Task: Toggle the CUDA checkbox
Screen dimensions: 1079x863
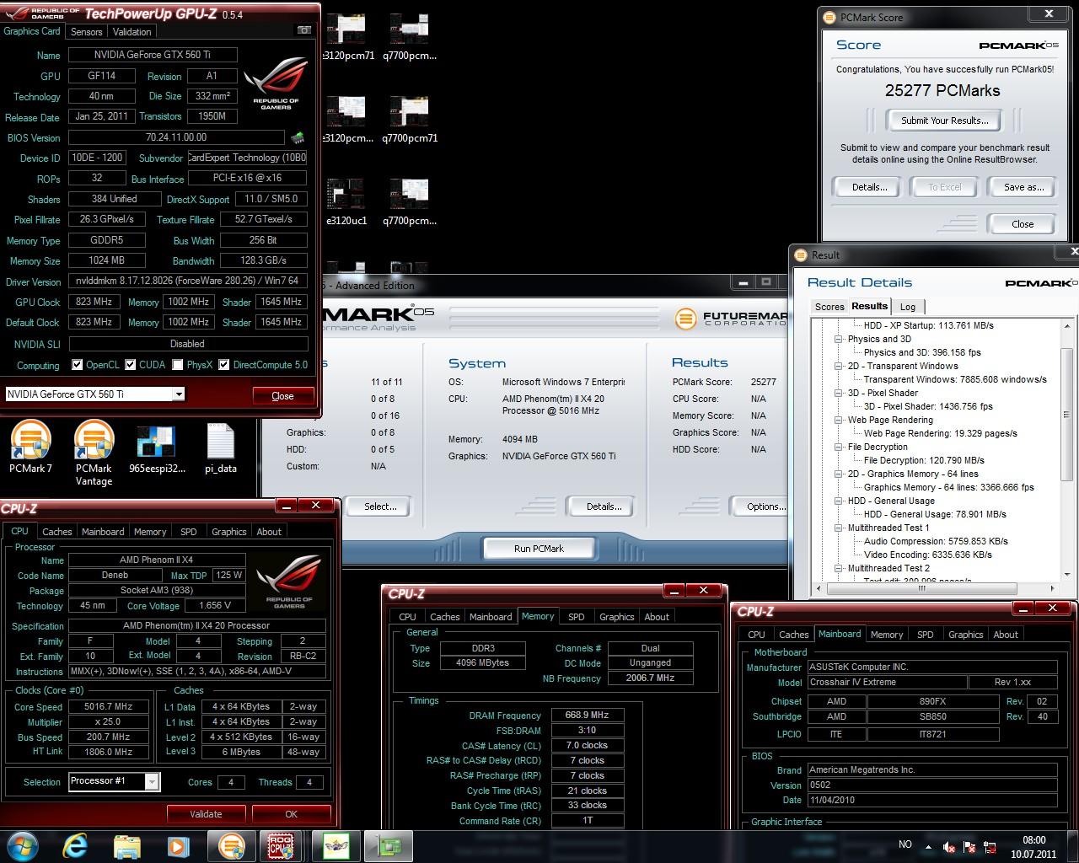Action: [x=130, y=365]
